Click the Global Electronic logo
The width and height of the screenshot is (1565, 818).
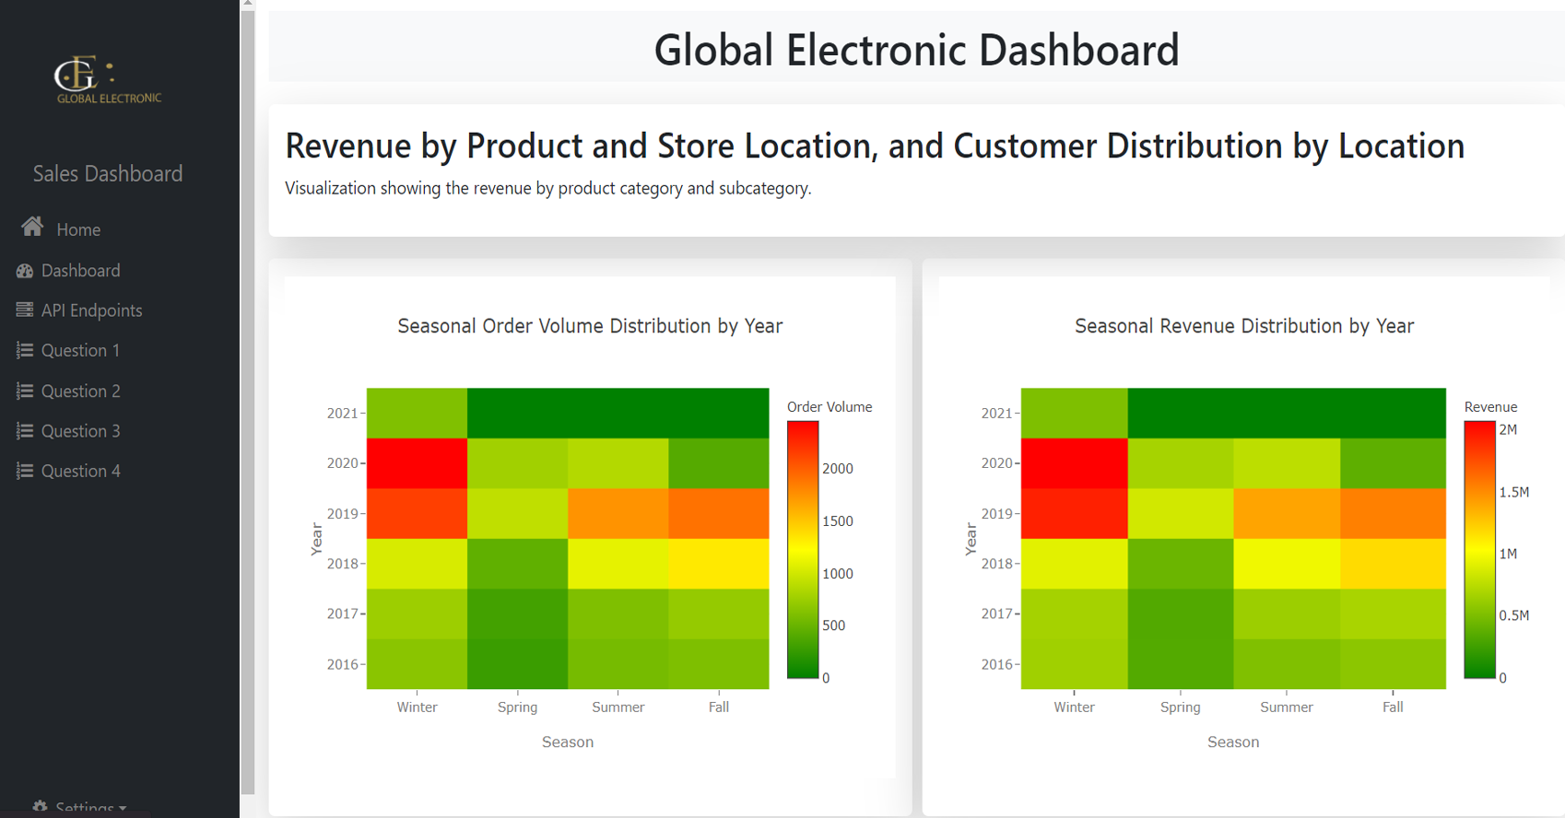(x=108, y=80)
